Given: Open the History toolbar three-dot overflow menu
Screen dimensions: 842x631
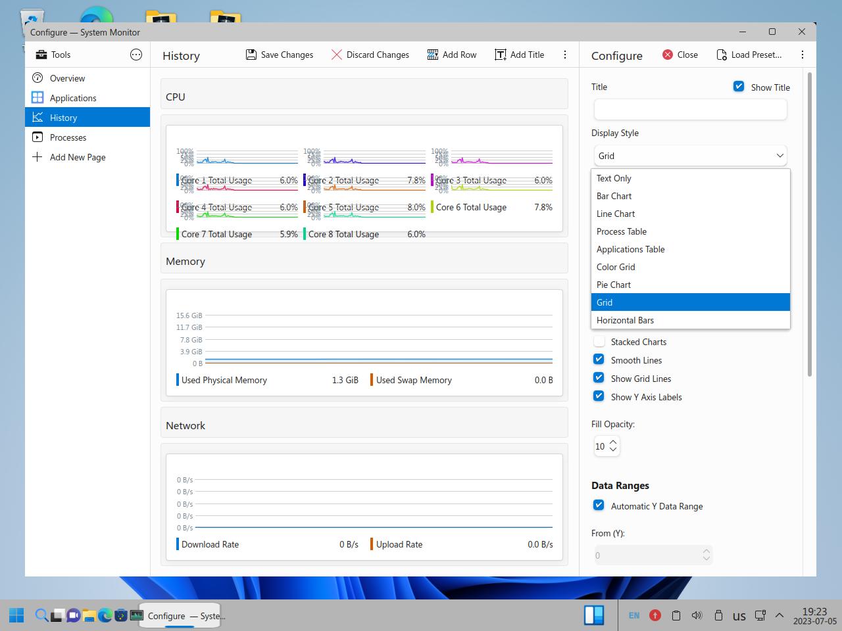Looking at the screenshot, I should point(565,55).
